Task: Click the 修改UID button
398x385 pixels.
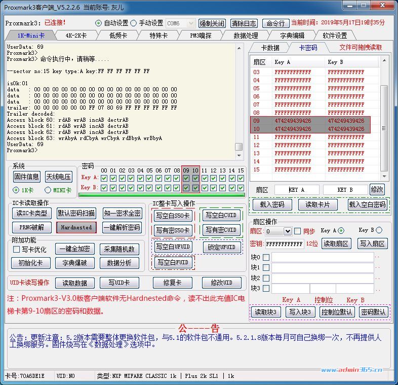Action: click(222, 283)
